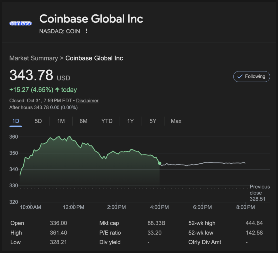
Task: Click the Coinbase Global Inc title heading
Action: click(x=91, y=19)
